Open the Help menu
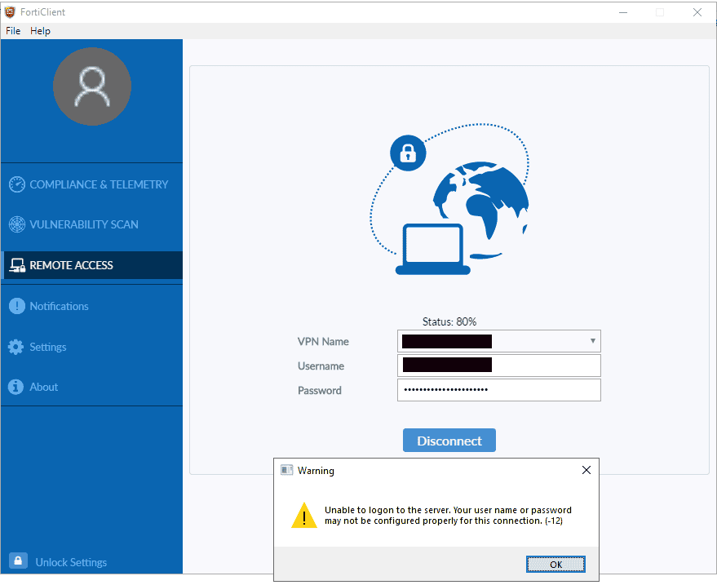The width and height of the screenshot is (717, 585). [x=40, y=31]
